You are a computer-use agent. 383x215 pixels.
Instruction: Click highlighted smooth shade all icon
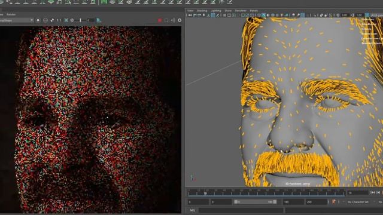(264, 15)
